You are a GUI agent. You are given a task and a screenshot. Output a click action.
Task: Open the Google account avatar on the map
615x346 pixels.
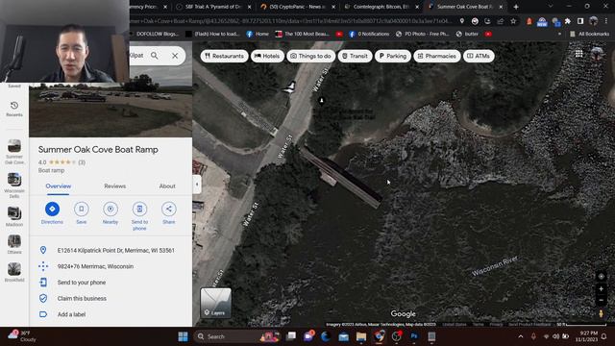(x=597, y=54)
